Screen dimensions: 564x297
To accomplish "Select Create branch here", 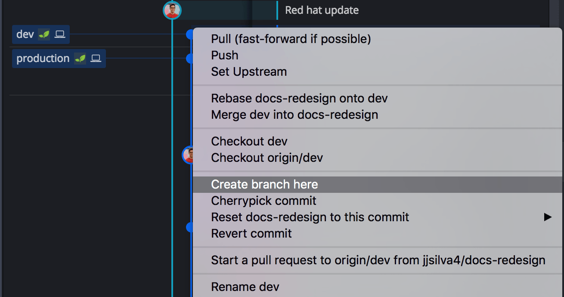I will coord(264,184).
